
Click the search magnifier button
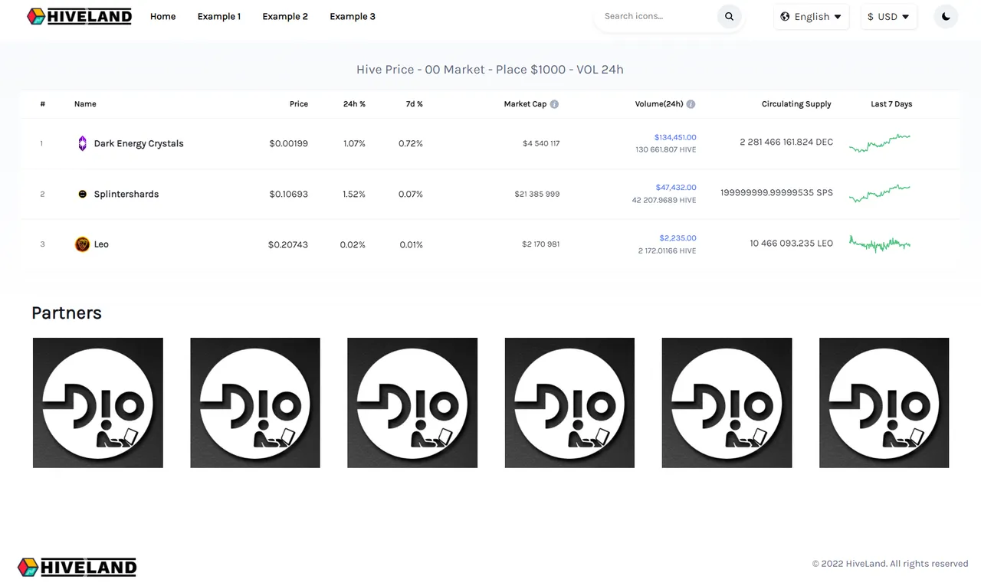[729, 16]
